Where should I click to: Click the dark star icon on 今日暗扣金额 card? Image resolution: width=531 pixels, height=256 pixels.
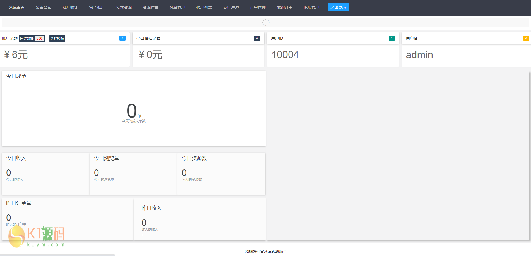pos(257,38)
